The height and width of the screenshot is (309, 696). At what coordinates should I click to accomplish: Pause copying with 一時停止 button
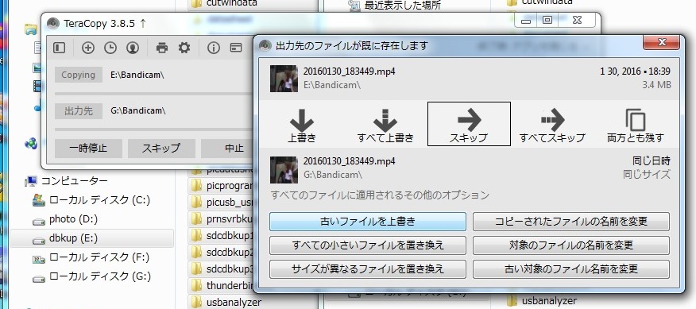tap(88, 149)
